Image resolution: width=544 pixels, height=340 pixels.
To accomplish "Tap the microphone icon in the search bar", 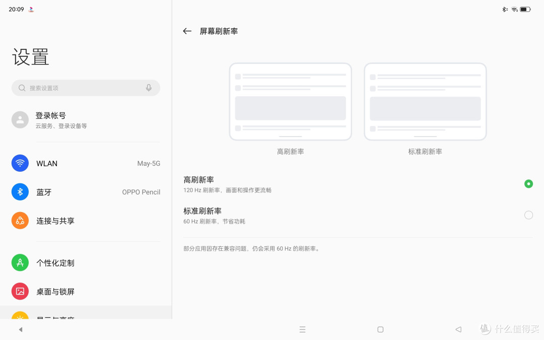I will coord(149,88).
